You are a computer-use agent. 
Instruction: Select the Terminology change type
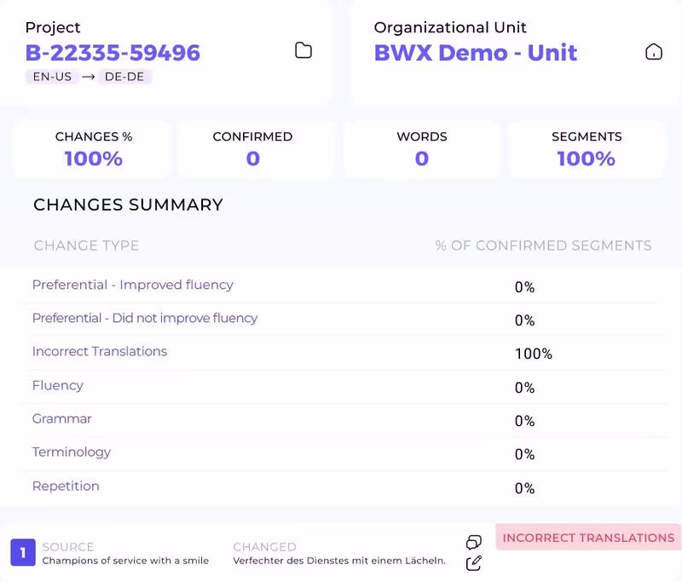tap(72, 452)
